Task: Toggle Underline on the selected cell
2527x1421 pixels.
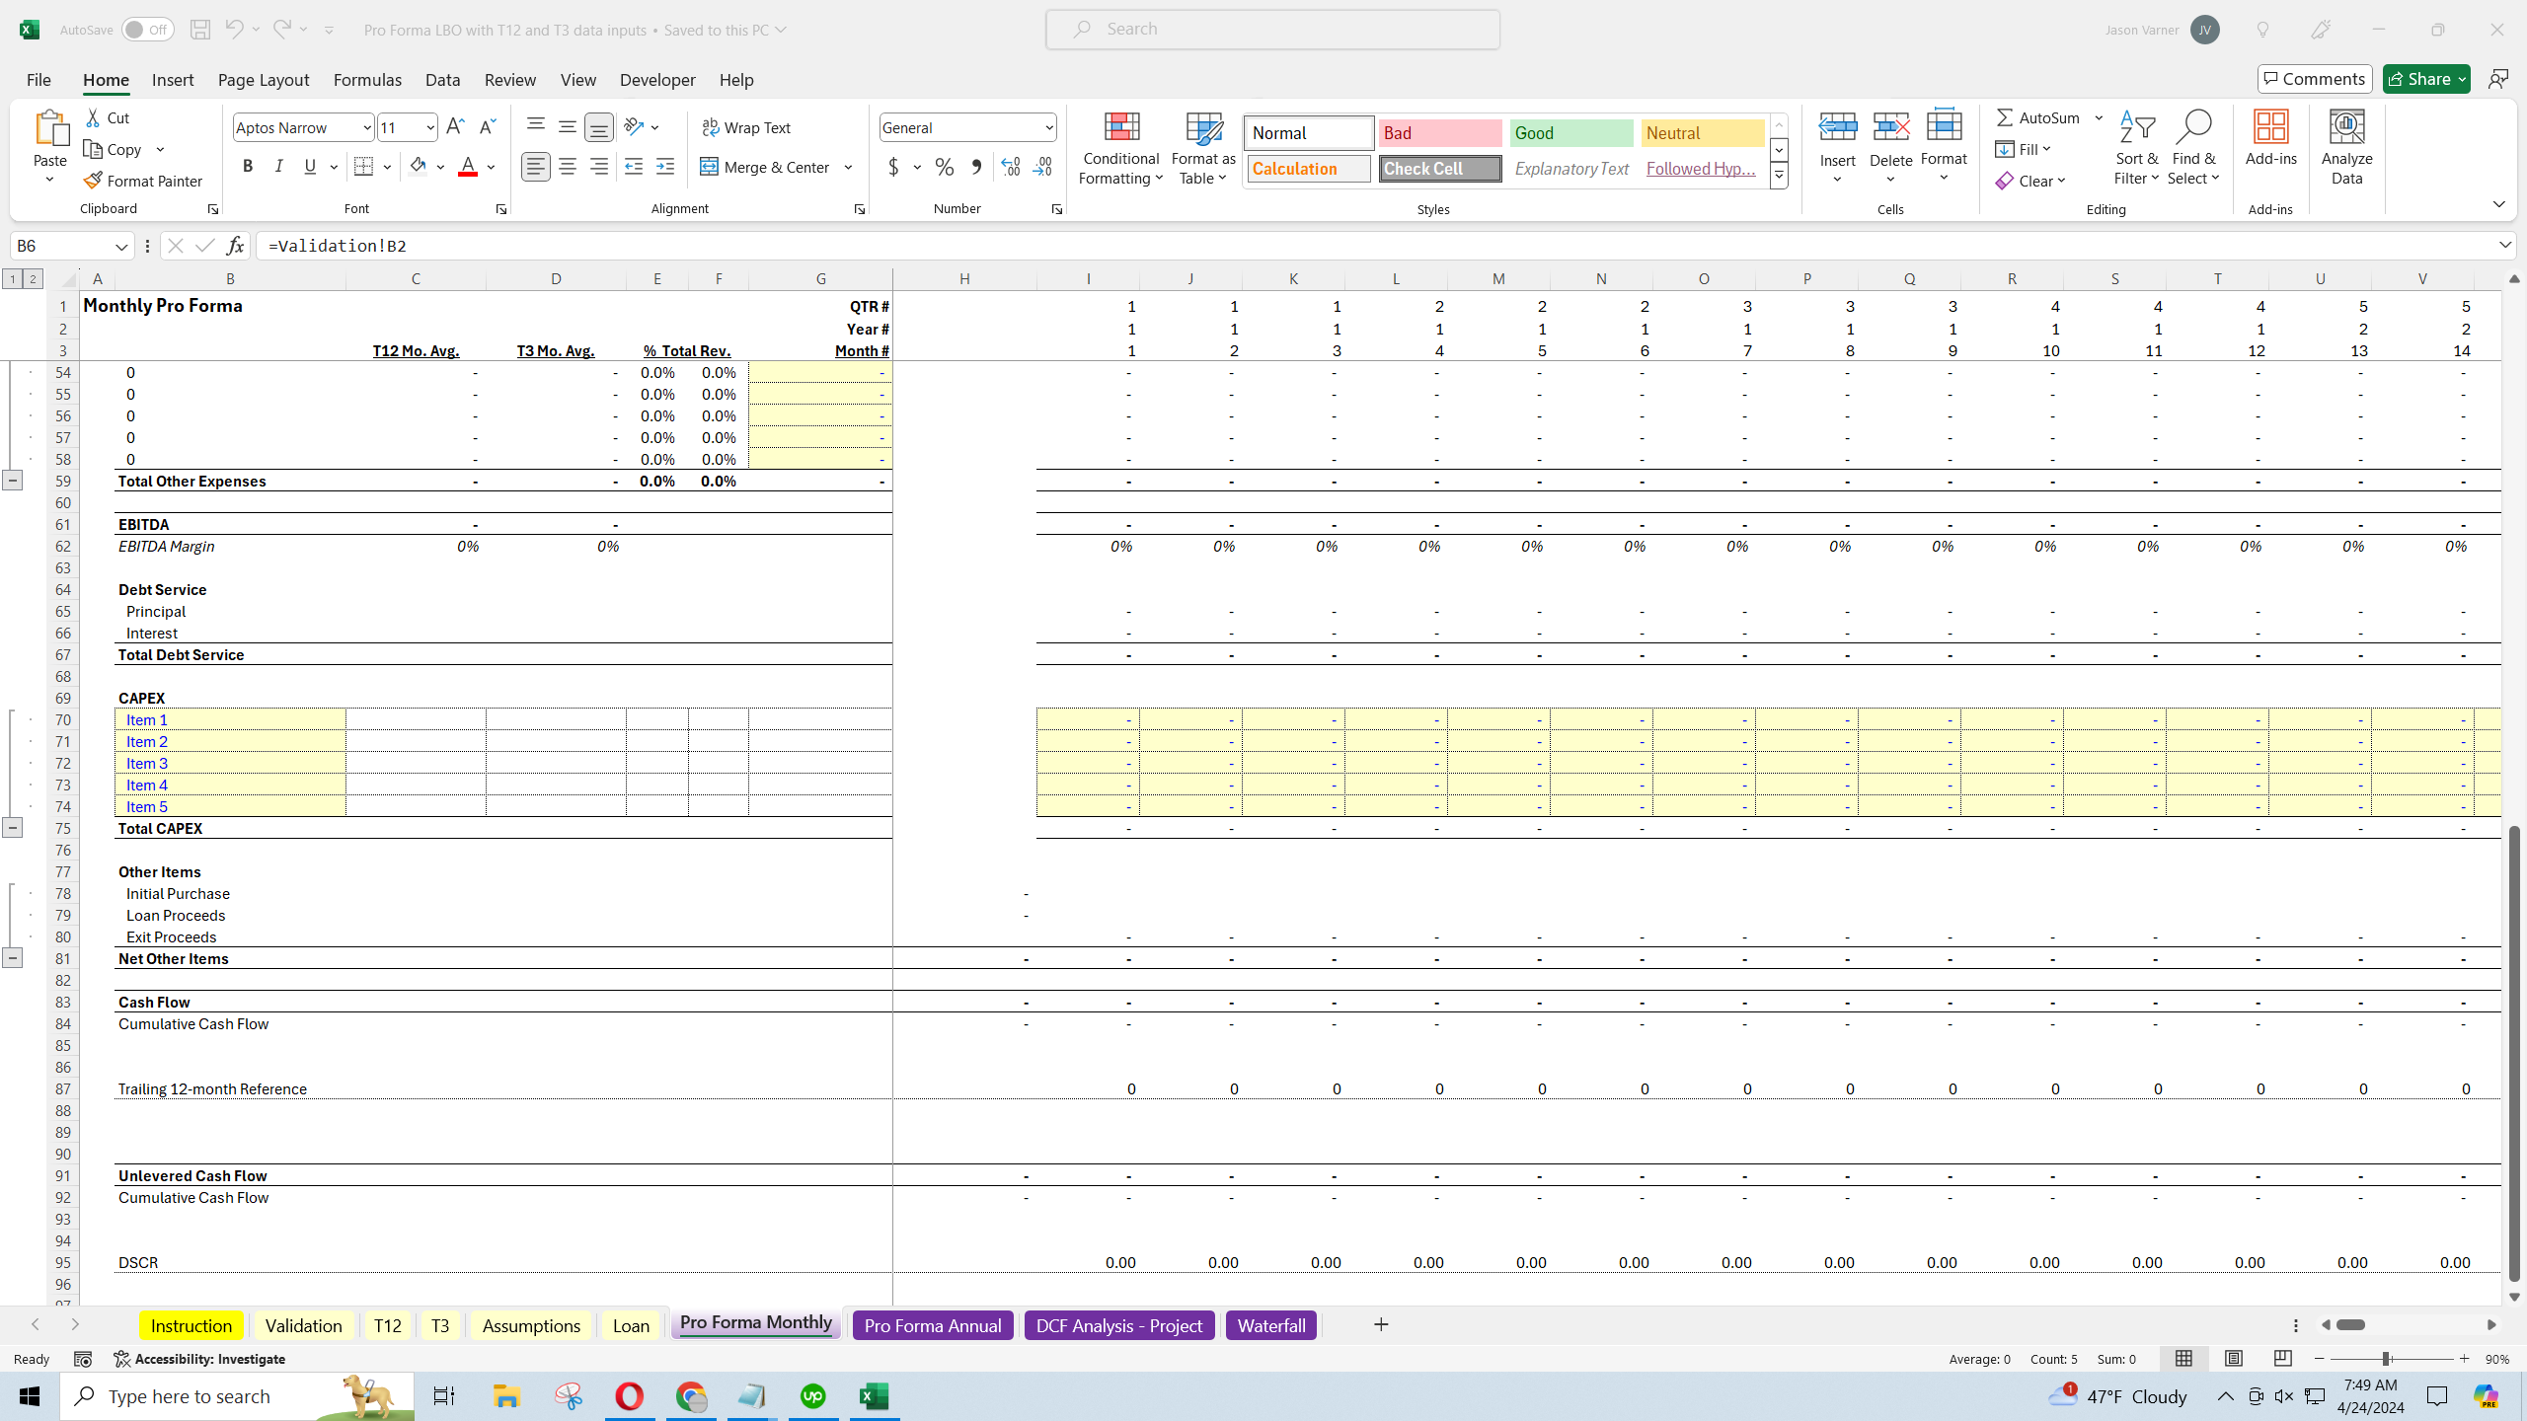Action: [309, 166]
